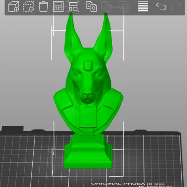Click the Delete all trash bin icon
Screen dimensions: 187x187
point(43,7)
